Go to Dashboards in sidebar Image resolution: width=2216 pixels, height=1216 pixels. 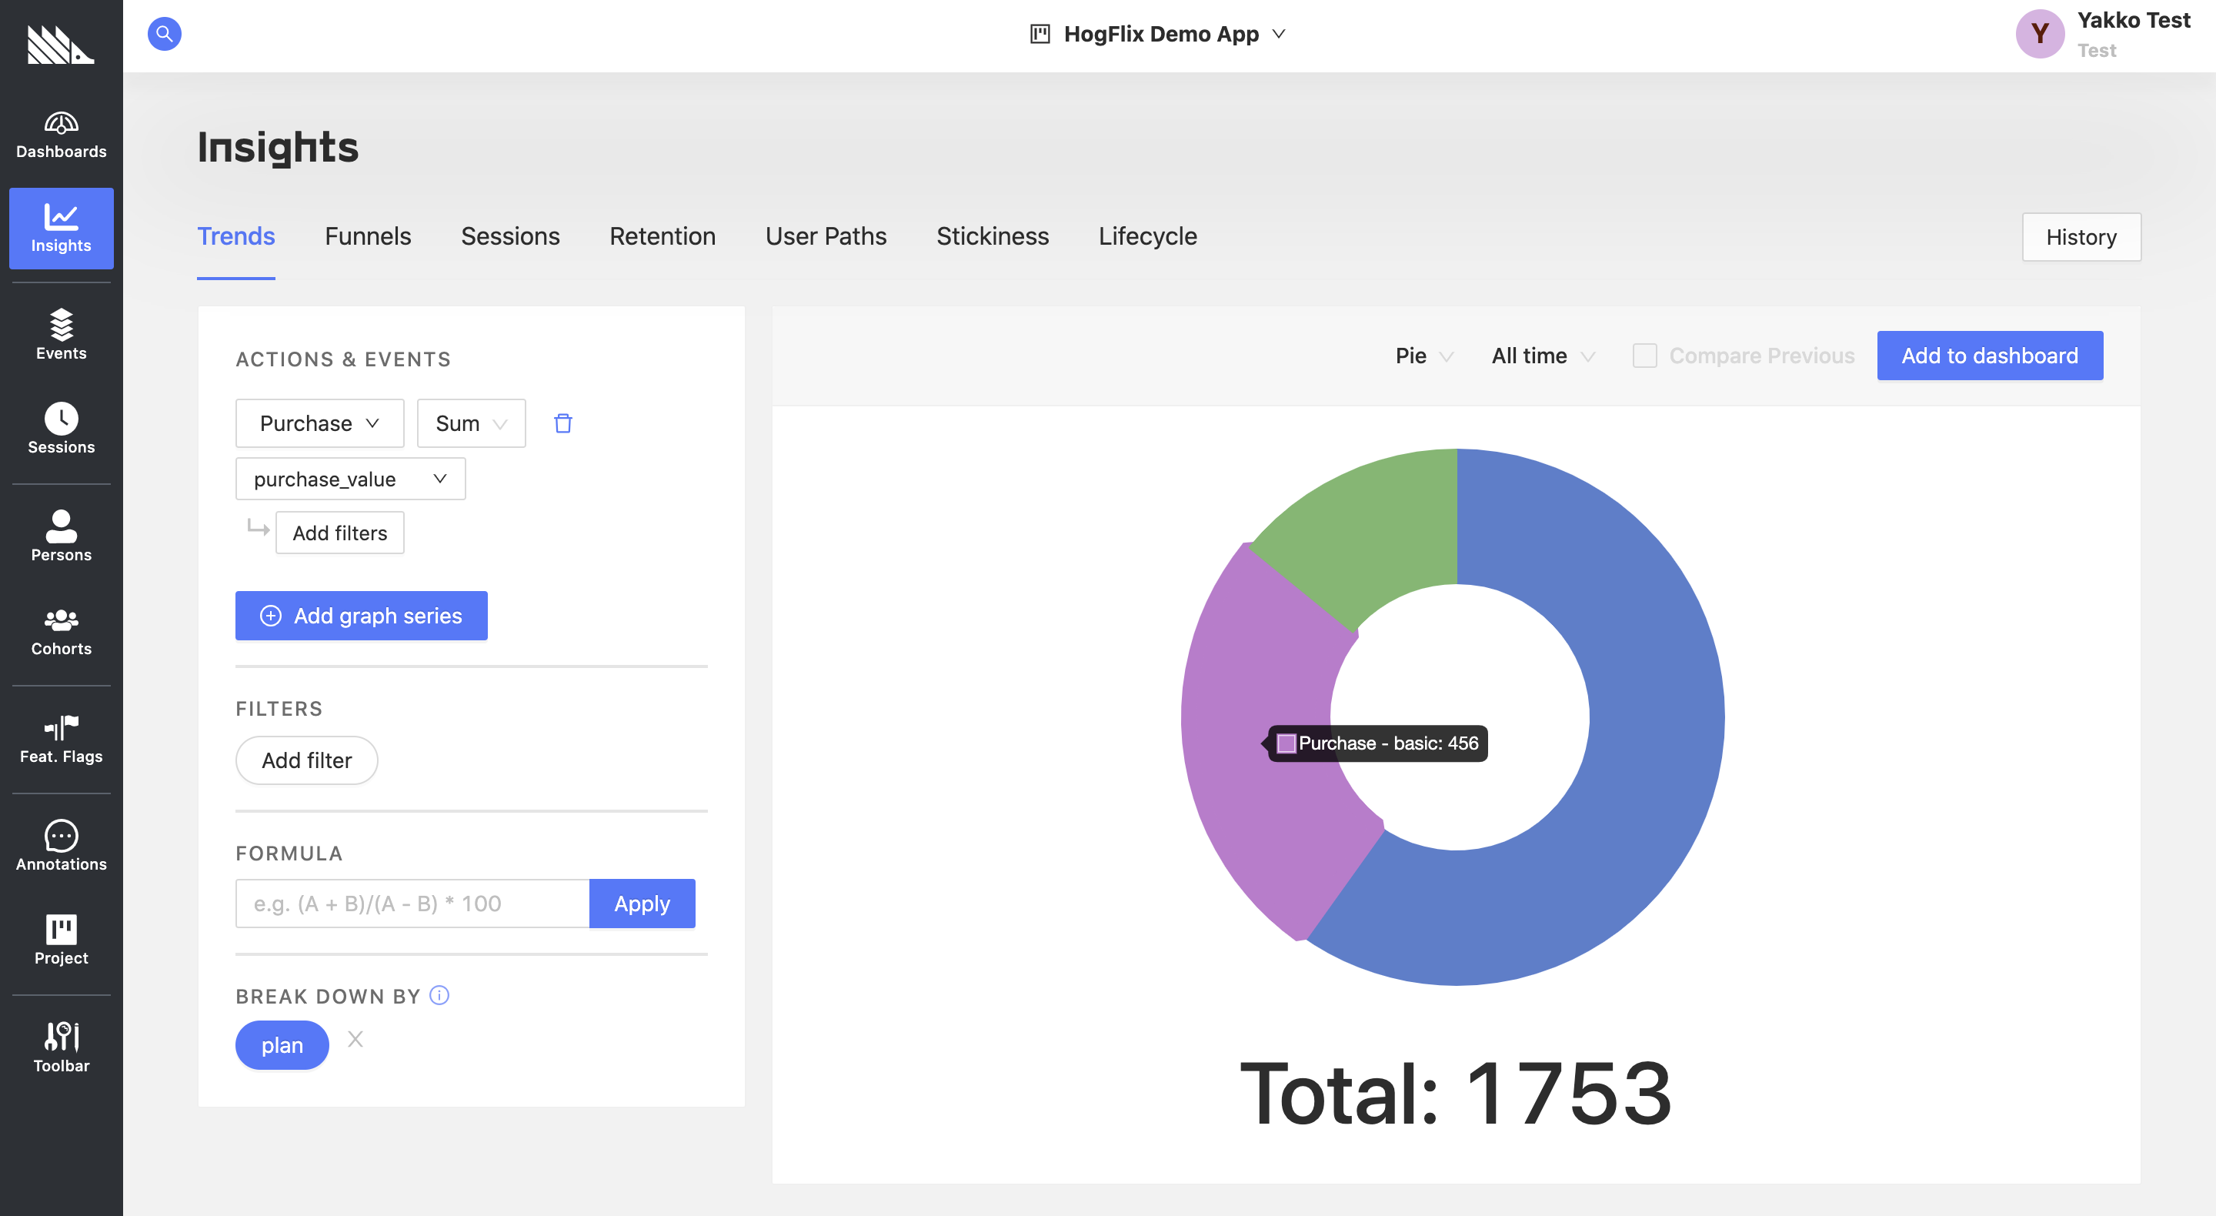tap(61, 135)
